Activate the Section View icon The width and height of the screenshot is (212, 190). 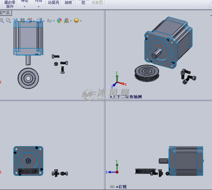(x=22, y=21)
